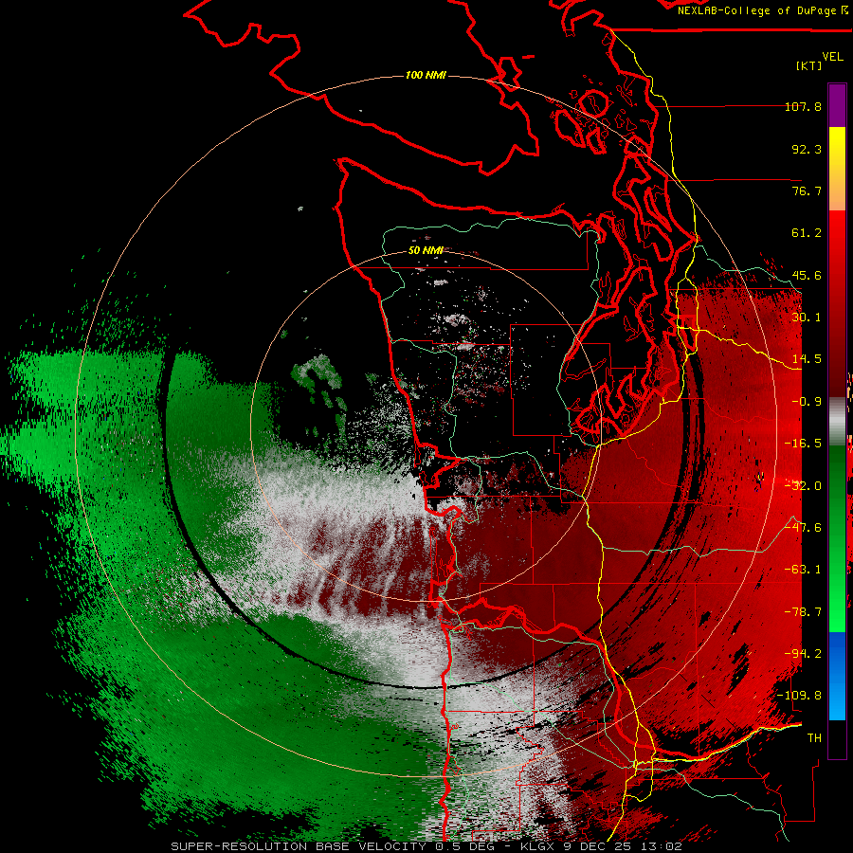This screenshot has height=853, width=853.
Task: Pick the gray near-zero segment of color bar
Action: 837,420
